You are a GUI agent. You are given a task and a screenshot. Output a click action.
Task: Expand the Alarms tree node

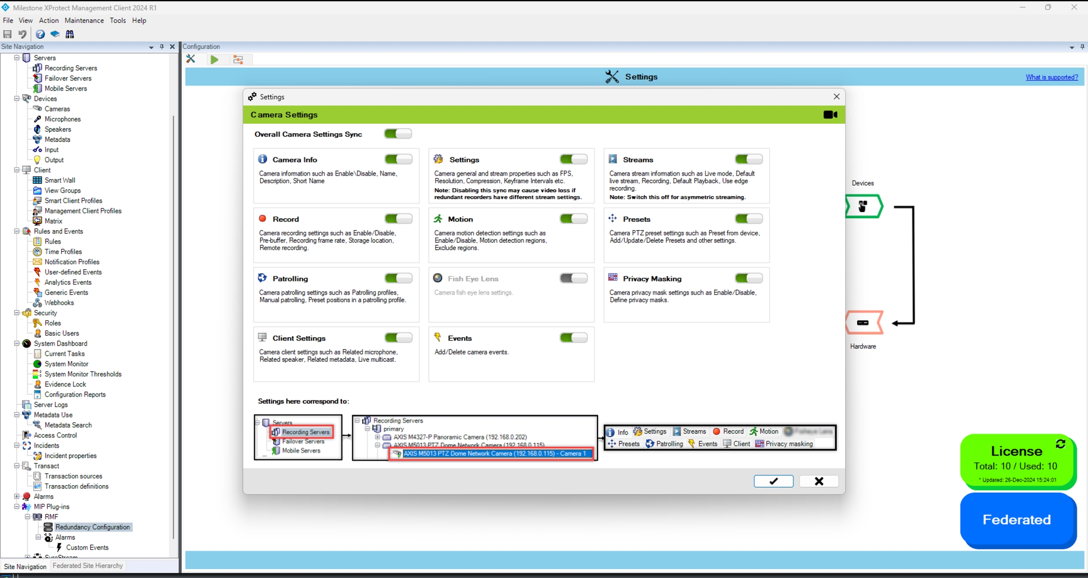point(17,496)
